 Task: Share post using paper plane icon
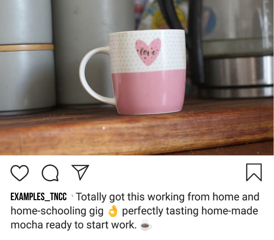80,172
